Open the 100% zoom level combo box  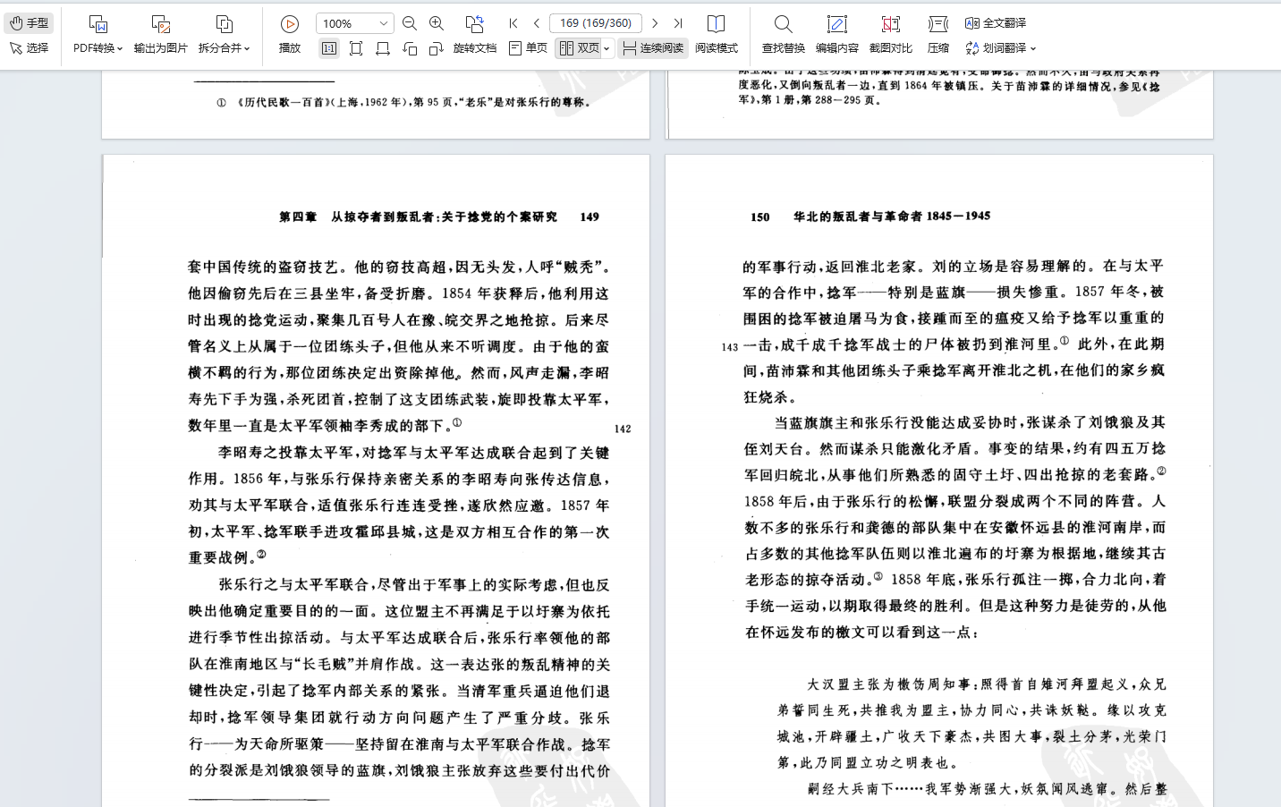355,23
